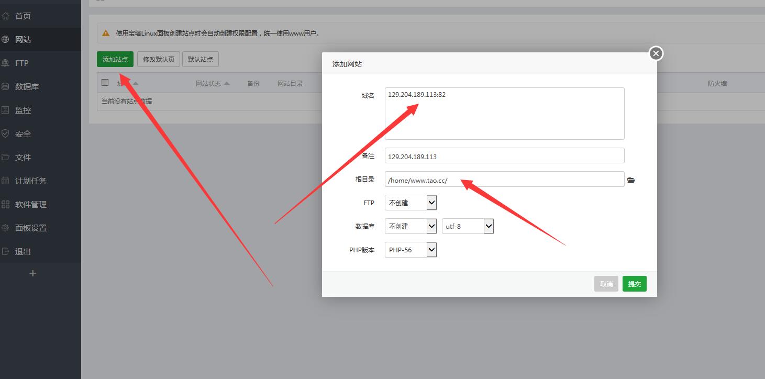
Task: Click the shield icon for Security
Action: click(6, 133)
